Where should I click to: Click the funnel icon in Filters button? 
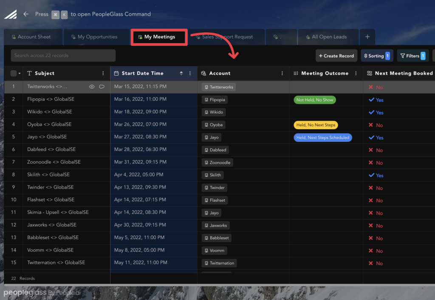tap(402, 56)
